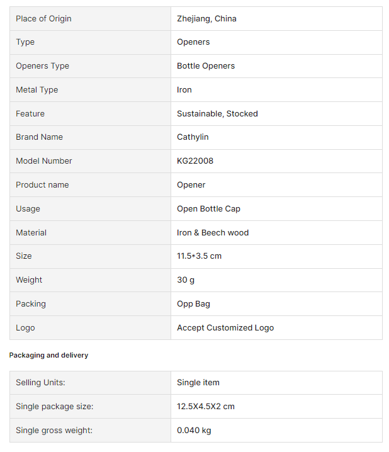Click the 'Opp Bag' packing value
389x452 pixels.
pyautogui.click(x=193, y=304)
